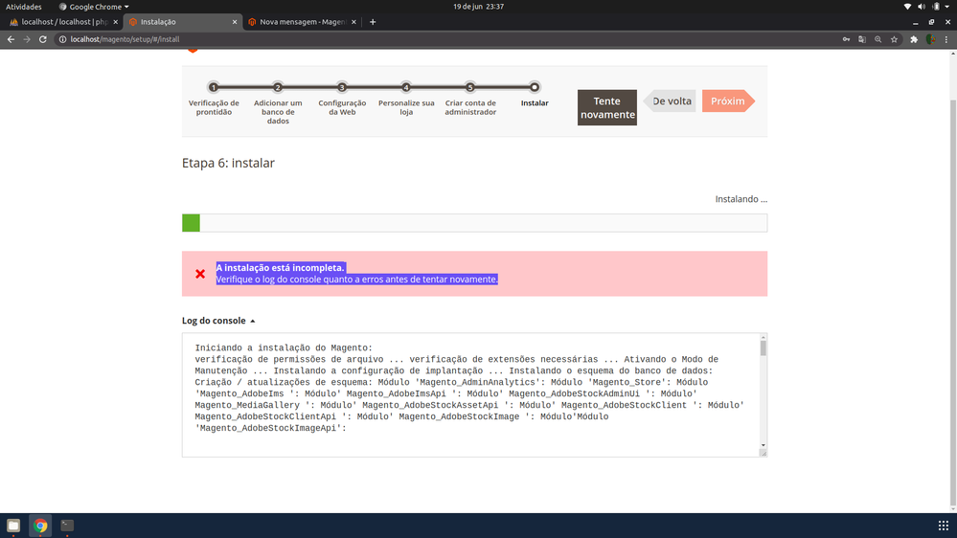
Task: Click the red X error icon
Action: click(x=200, y=274)
